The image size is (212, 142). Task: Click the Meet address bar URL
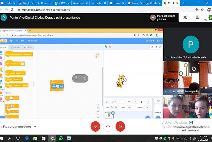46,10
